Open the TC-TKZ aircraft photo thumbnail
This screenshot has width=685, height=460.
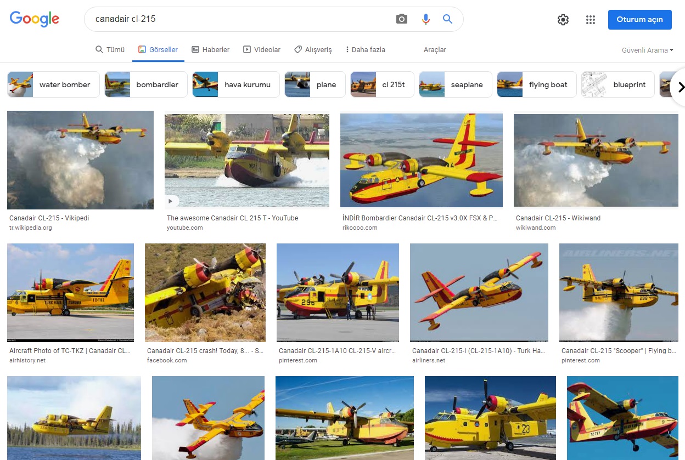[70, 293]
